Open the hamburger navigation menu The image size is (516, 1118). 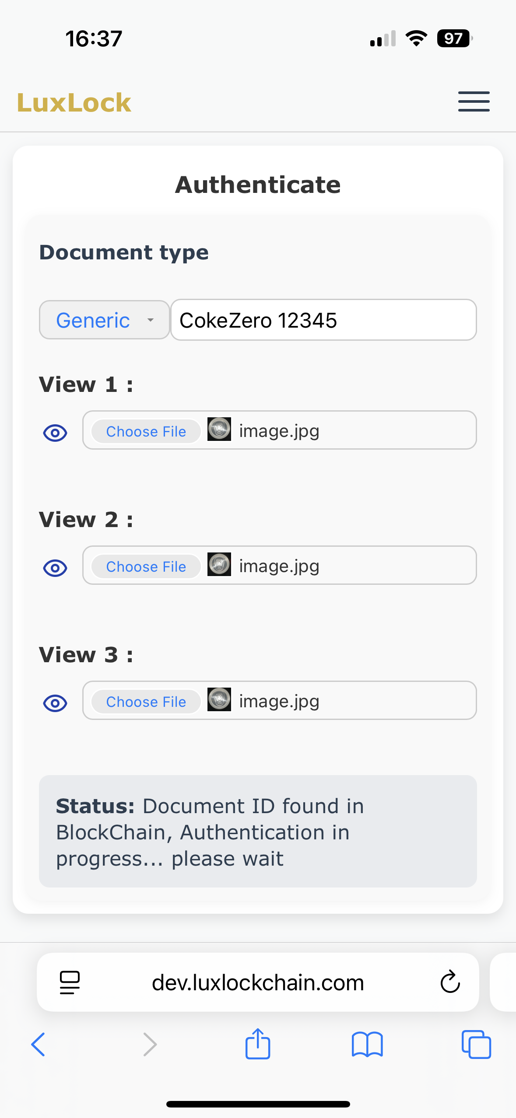[474, 102]
